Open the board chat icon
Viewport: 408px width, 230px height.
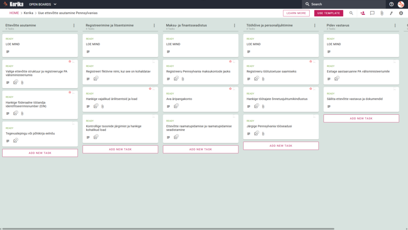[x=373, y=13]
